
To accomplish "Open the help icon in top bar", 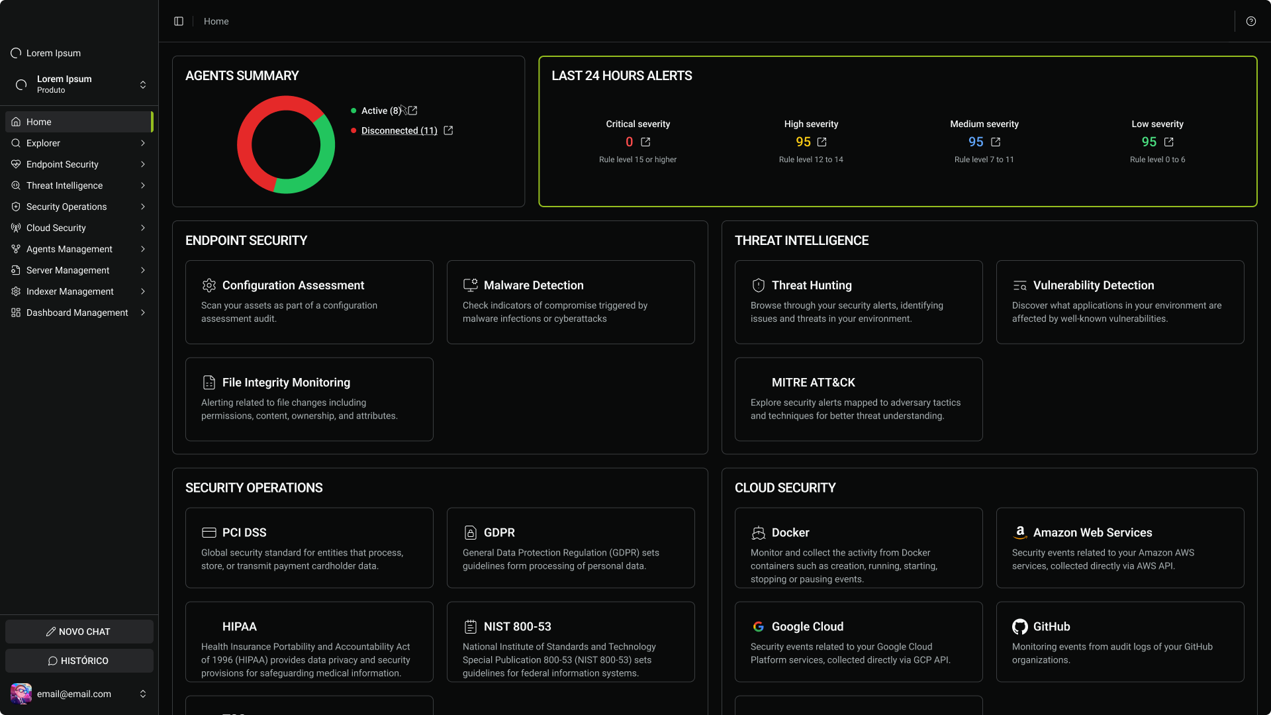I will pyautogui.click(x=1251, y=21).
